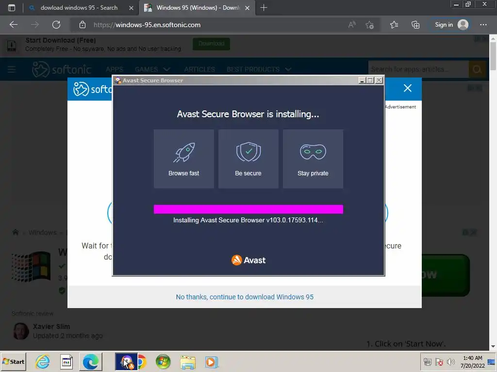This screenshot has height=372, width=497.
Task: Click the network tray icon
Action: (x=428, y=361)
